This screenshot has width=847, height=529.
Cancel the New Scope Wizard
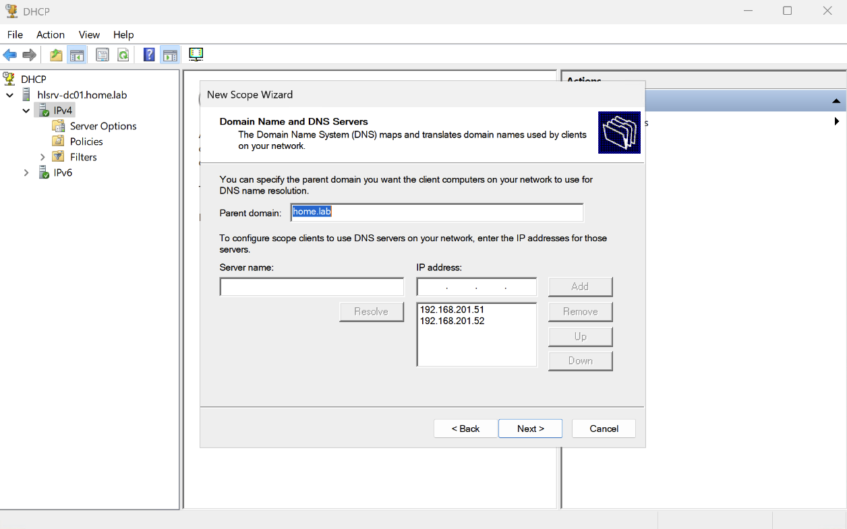click(604, 429)
